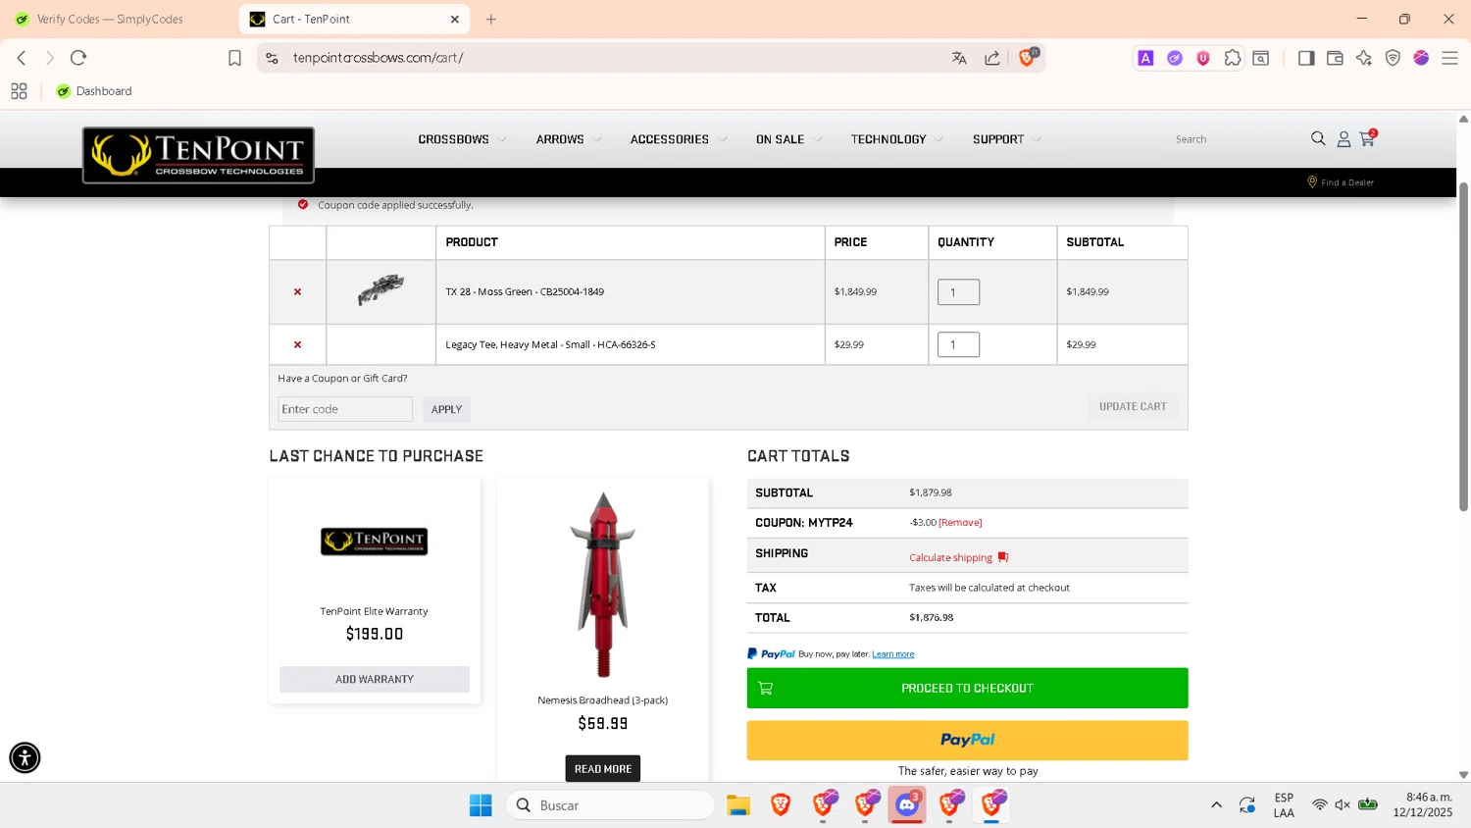This screenshot has height=828, width=1471.
Task: Open a new browser tab
Action: point(491,19)
